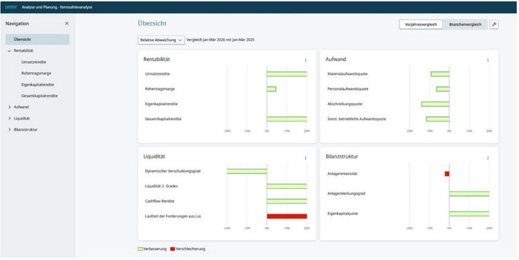Click the red Verschlechterung legend swatch
The width and height of the screenshot is (519, 260).
(172, 249)
